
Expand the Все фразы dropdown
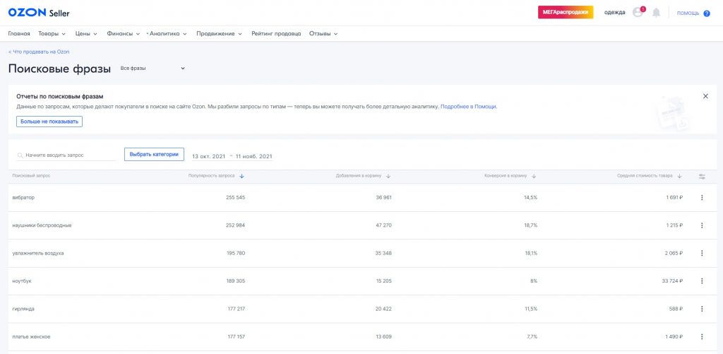click(153, 69)
